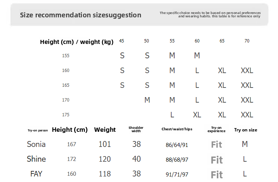Viewport: 278px width, 182px height.
Task: Click the "Try-on person" column header
Action: point(38,130)
